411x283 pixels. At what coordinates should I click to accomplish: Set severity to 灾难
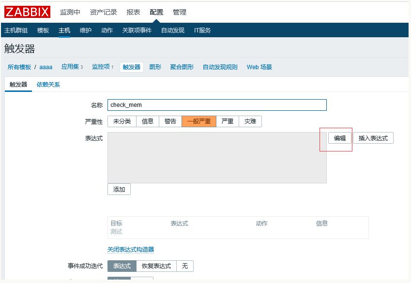pos(250,121)
